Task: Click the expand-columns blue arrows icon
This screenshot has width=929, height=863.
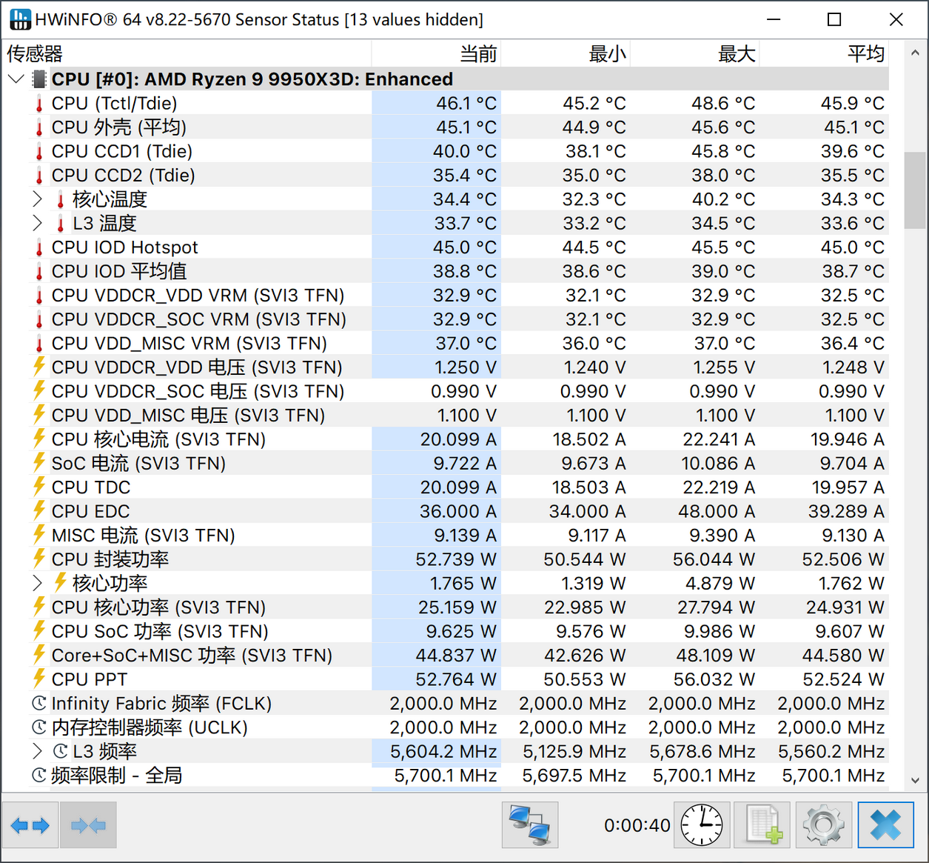Action: tap(30, 824)
